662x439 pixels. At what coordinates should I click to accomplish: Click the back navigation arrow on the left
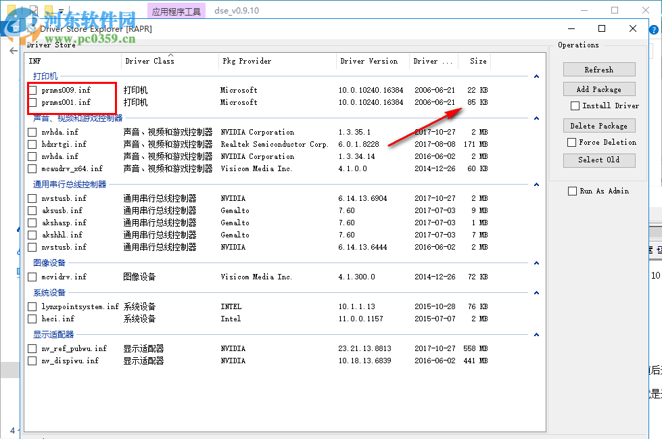[x=13, y=49]
